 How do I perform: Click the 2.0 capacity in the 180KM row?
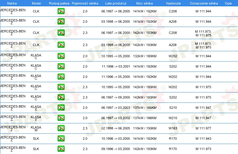pyautogui.click(x=85, y=56)
